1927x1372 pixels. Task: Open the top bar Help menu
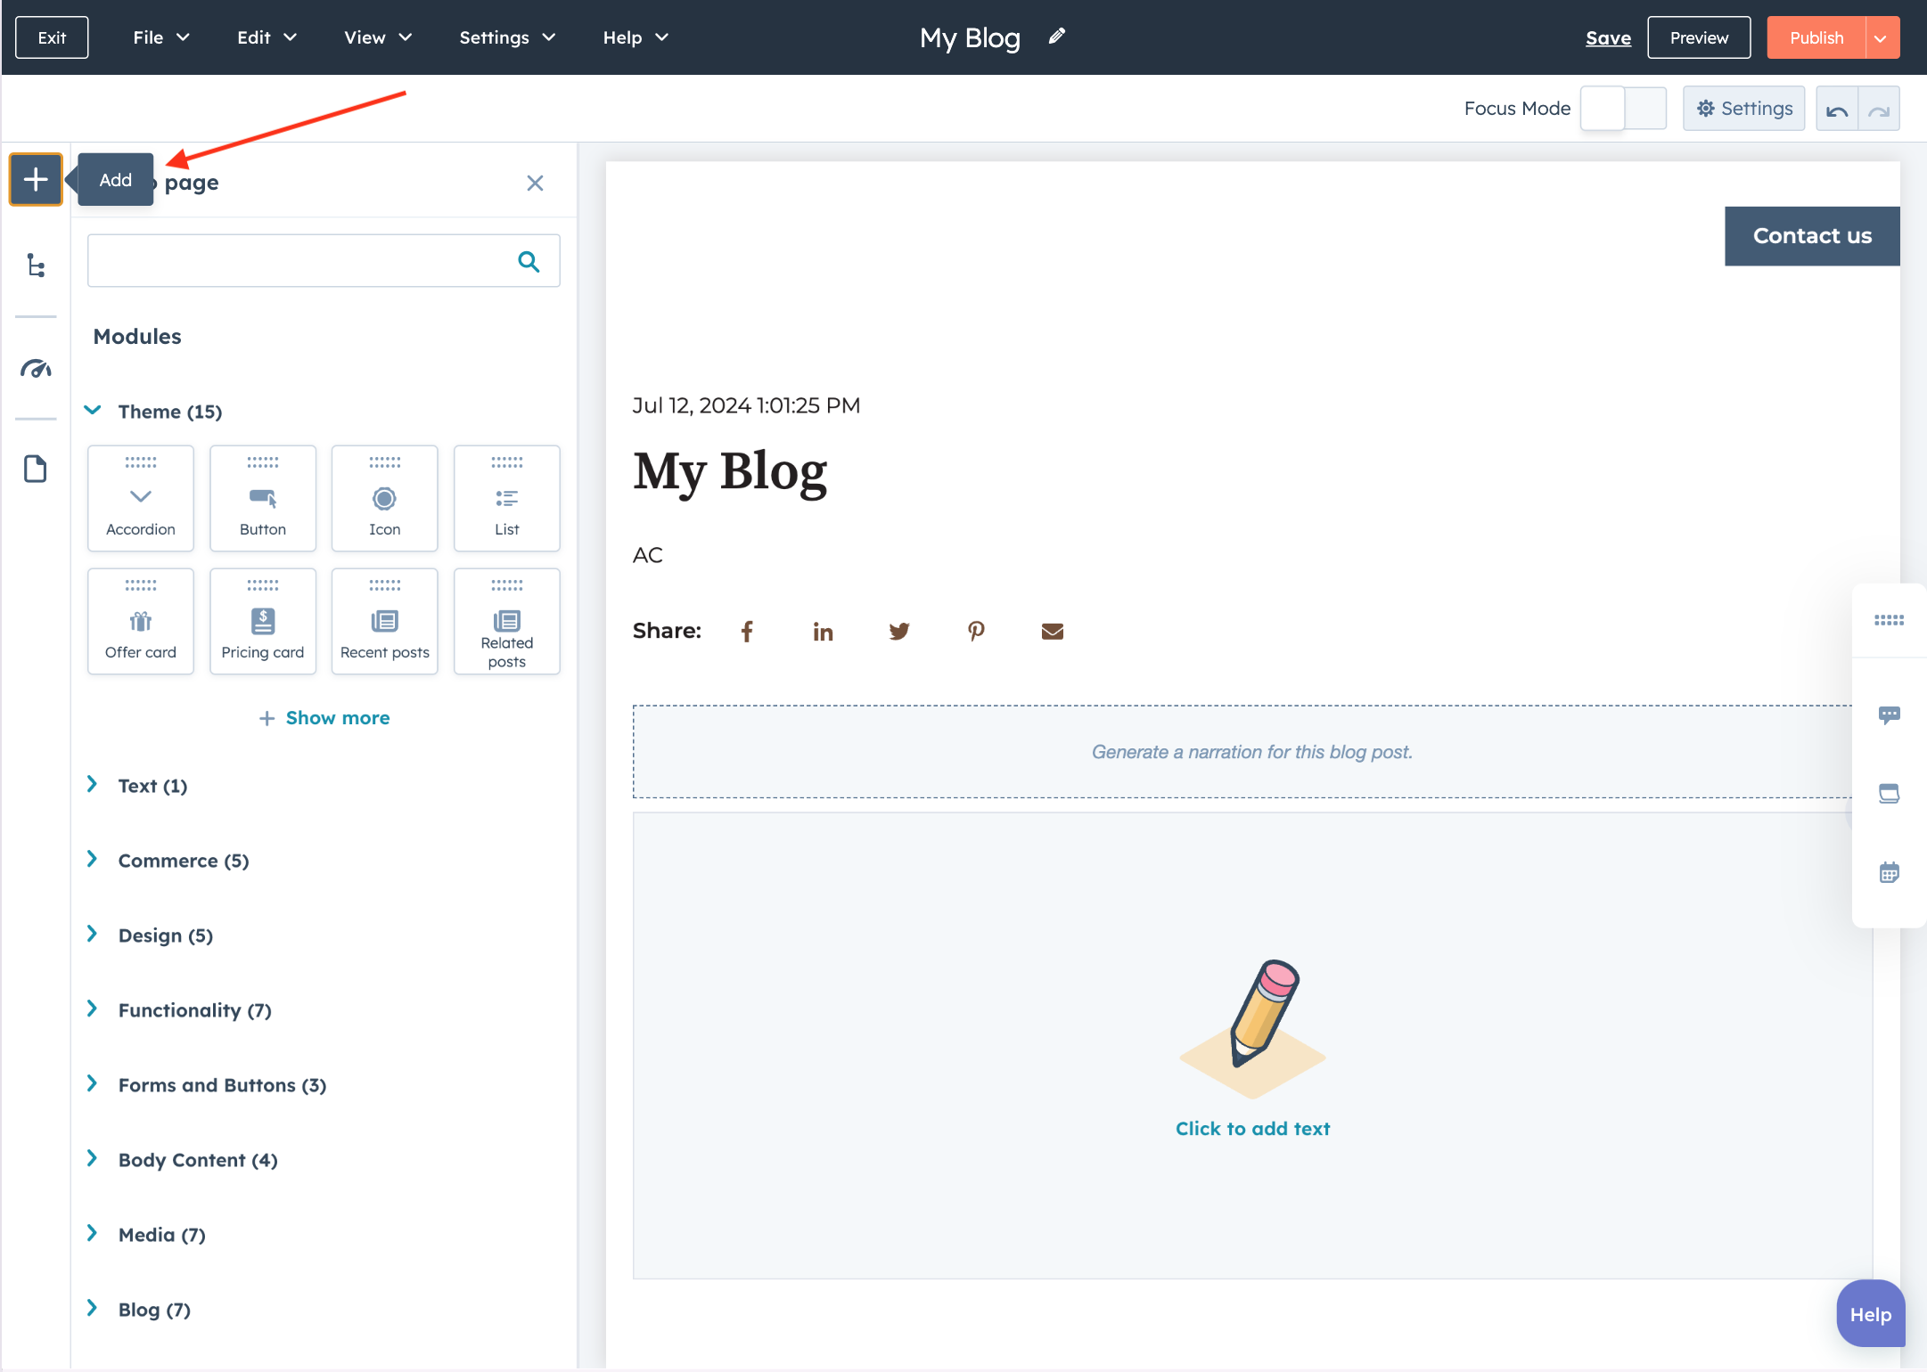coord(635,37)
